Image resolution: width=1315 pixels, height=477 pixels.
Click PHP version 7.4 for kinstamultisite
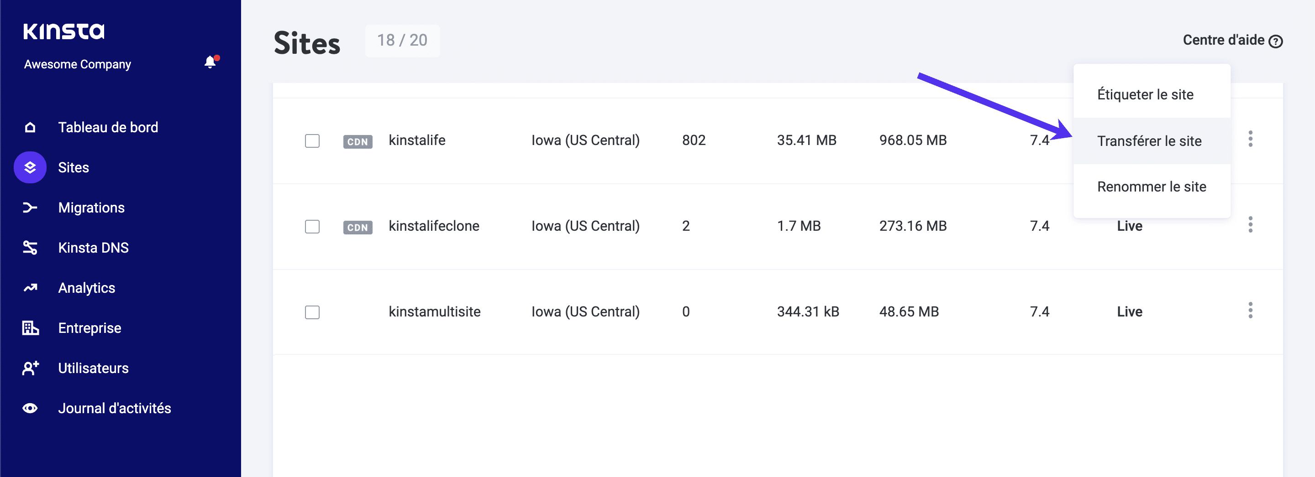tap(1039, 311)
